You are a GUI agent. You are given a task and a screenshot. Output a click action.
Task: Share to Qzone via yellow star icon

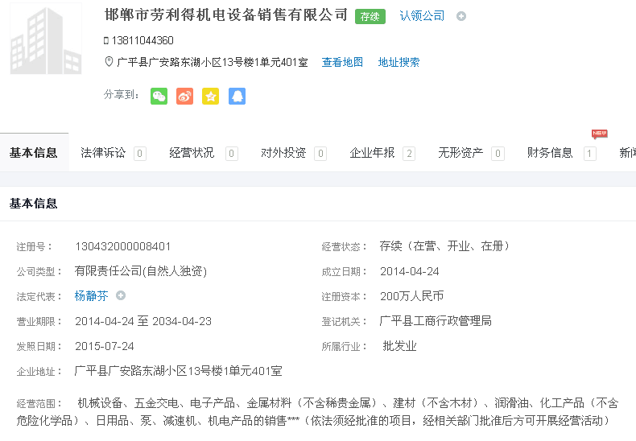pos(211,97)
